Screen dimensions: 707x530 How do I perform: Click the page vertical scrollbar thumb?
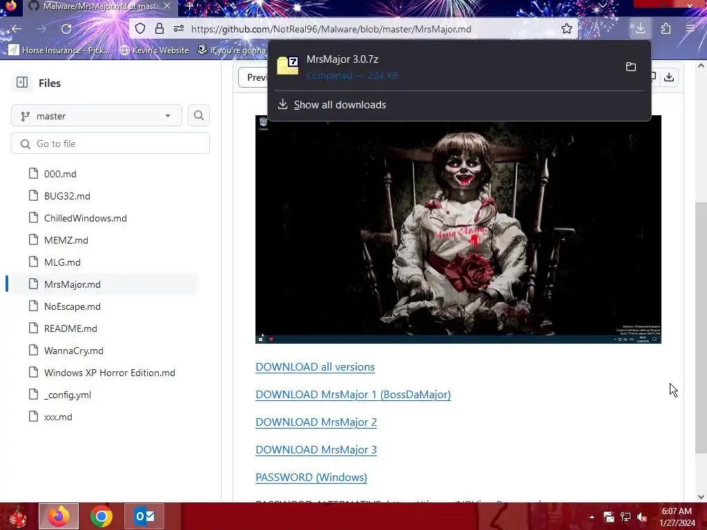[700, 327]
